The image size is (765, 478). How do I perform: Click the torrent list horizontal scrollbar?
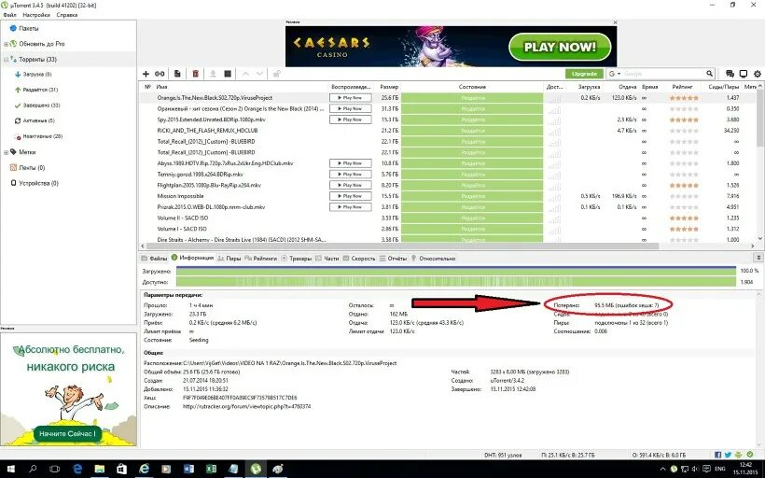401,246
